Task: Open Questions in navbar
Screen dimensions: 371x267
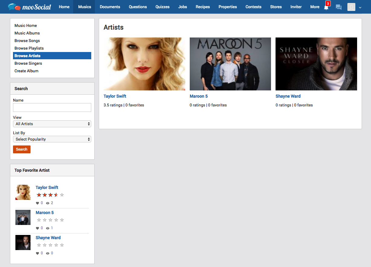Action: pos(138,7)
